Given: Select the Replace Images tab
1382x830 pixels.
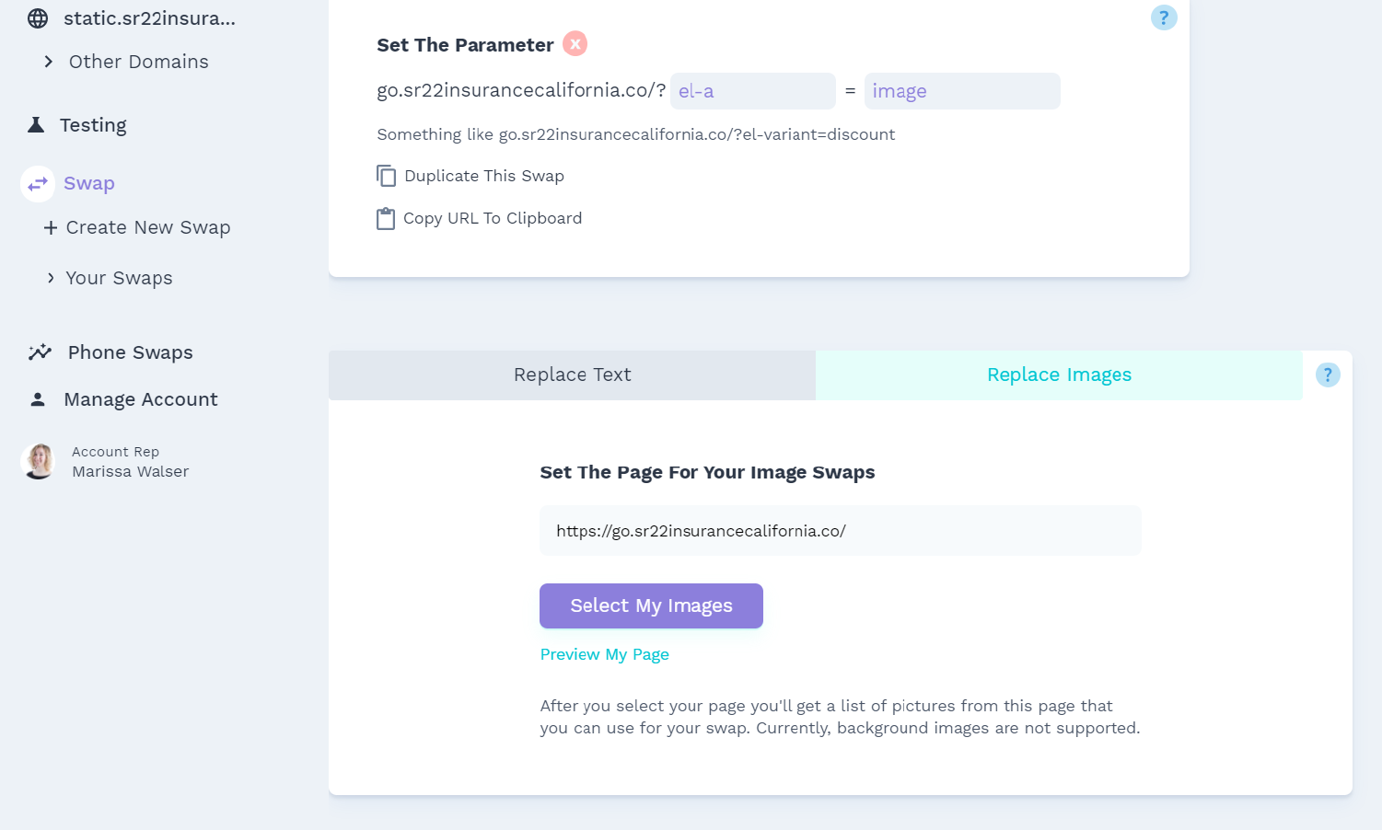Looking at the screenshot, I should point(1059,375).
